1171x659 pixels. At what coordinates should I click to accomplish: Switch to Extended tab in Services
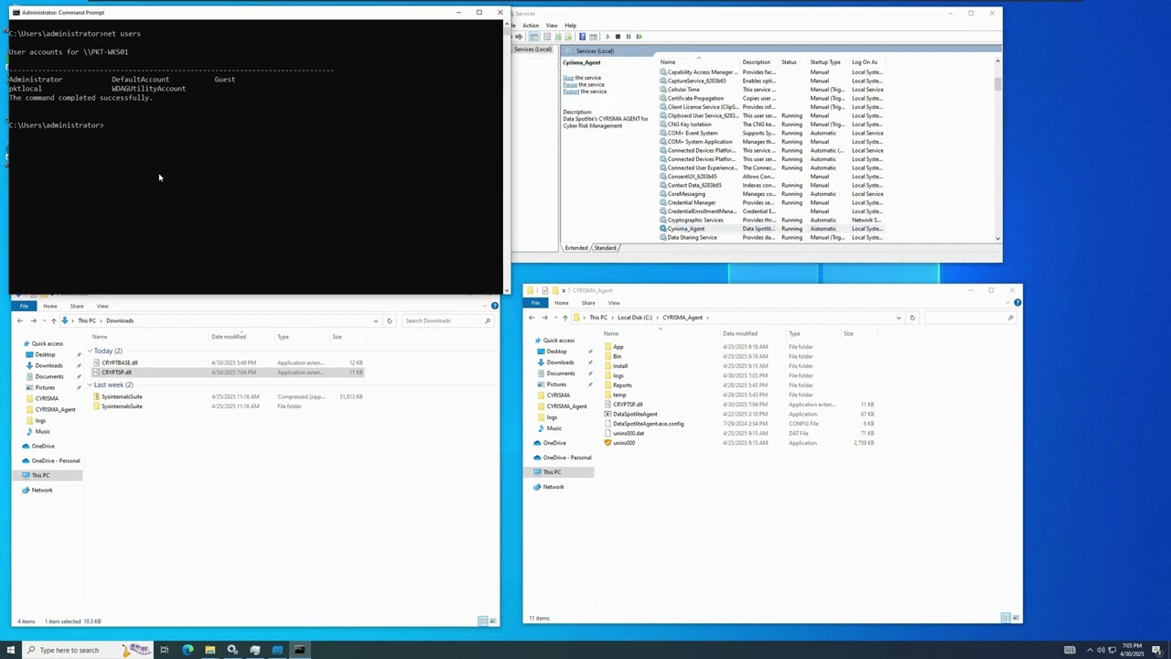576,248
